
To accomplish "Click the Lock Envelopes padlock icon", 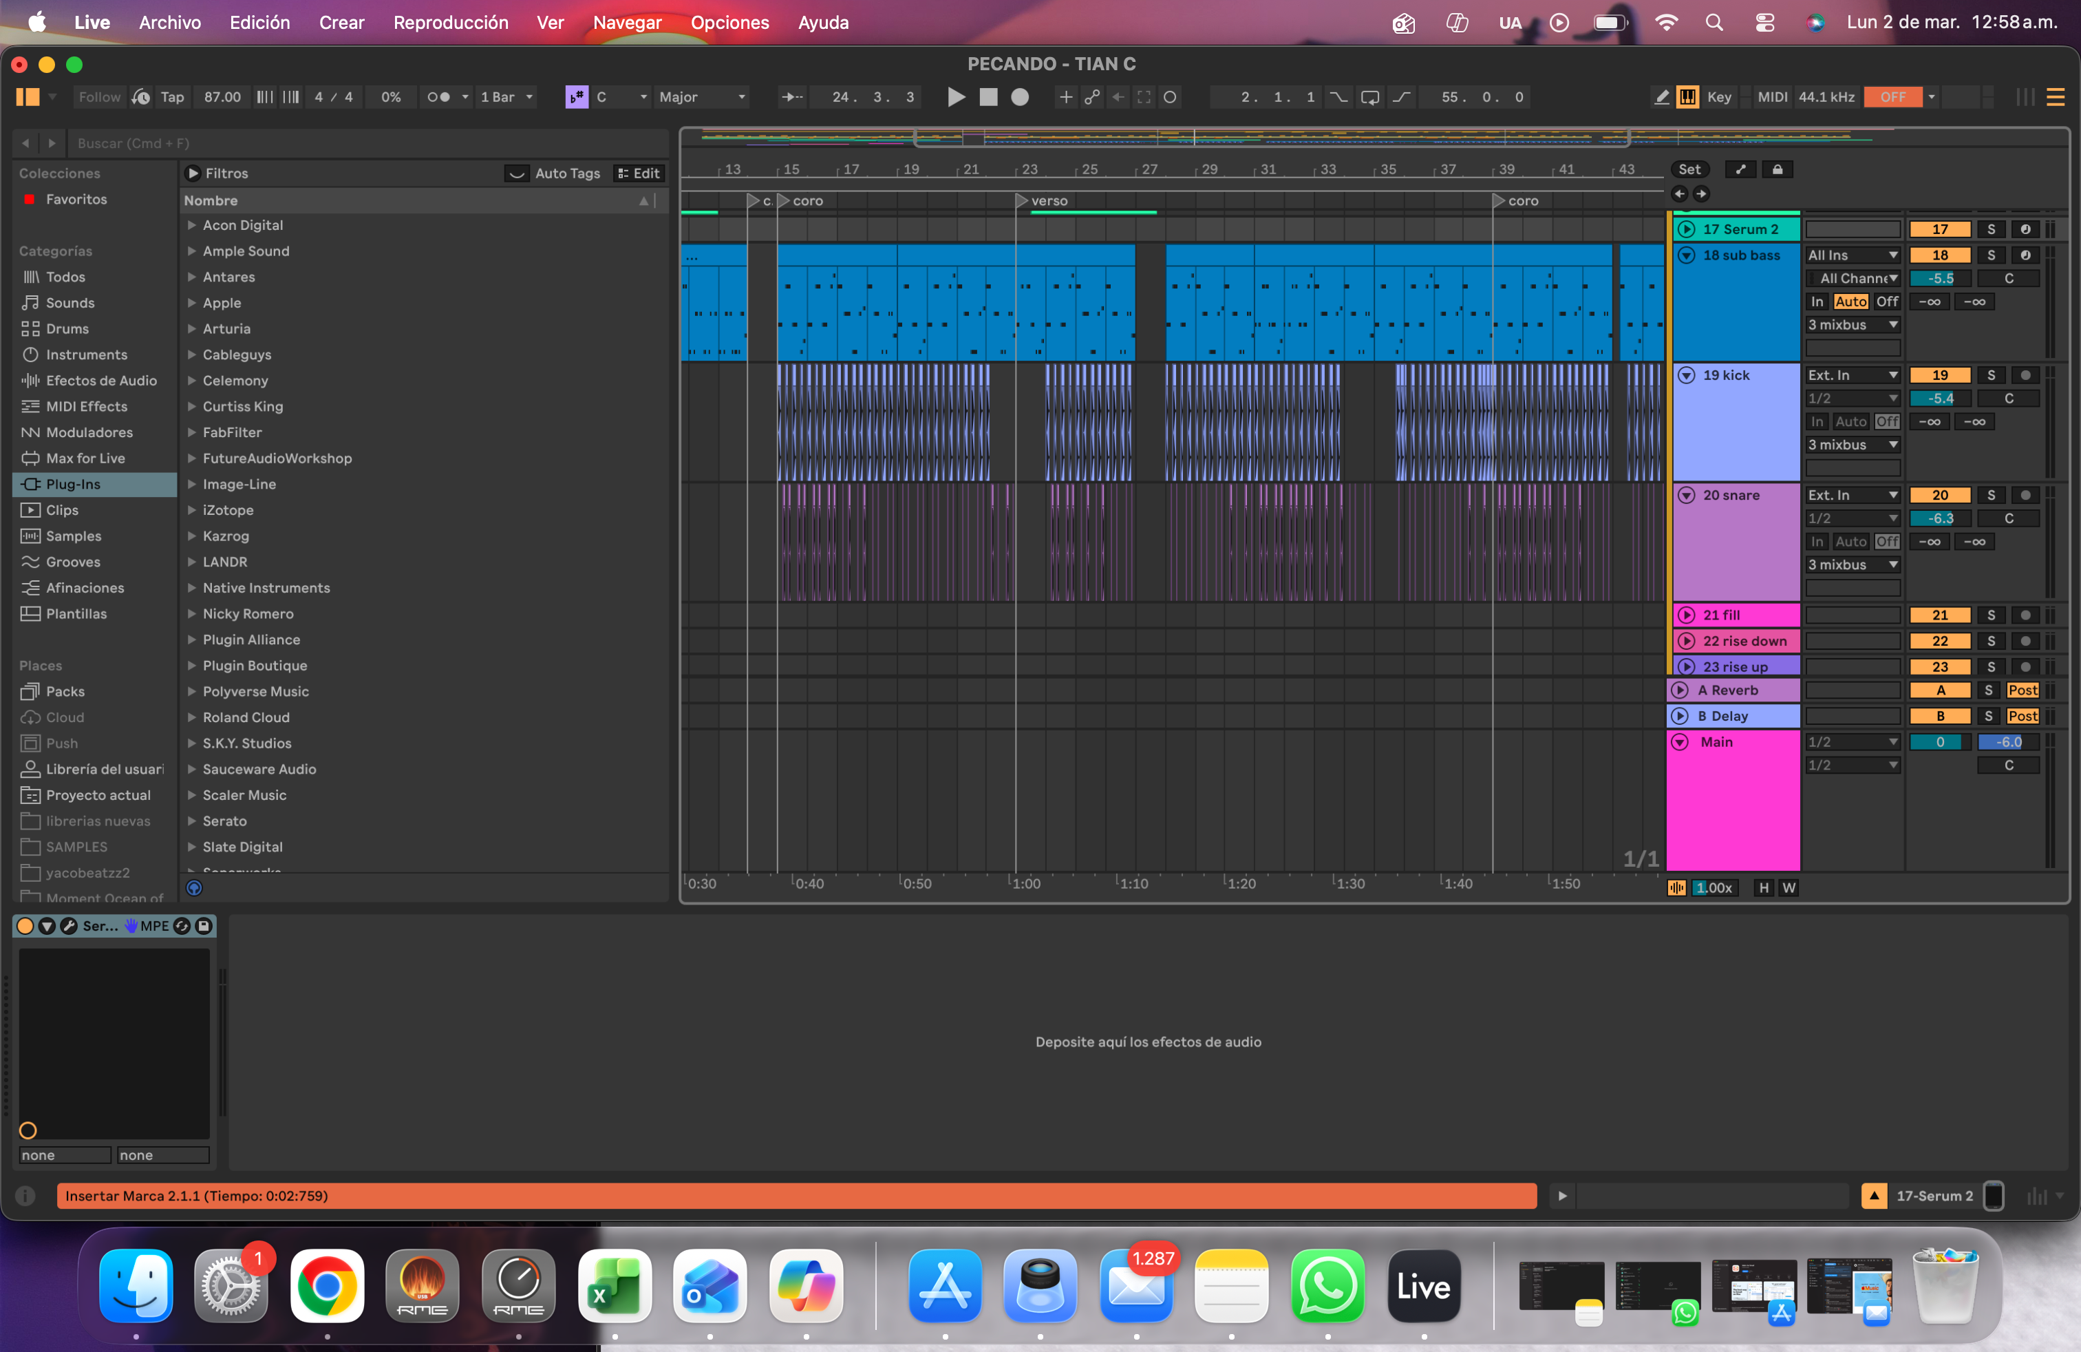I will coord(1777,169).
